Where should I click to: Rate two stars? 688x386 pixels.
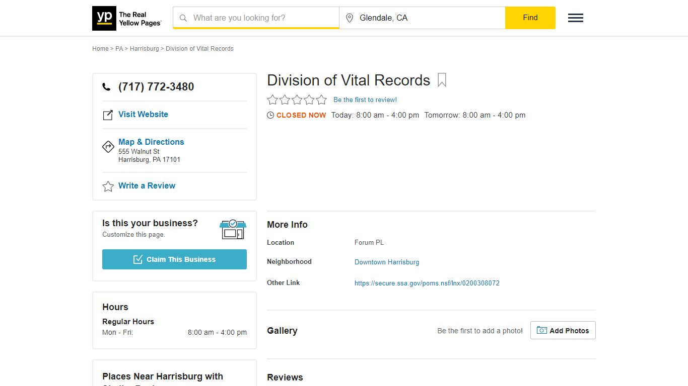coord(285,100)
